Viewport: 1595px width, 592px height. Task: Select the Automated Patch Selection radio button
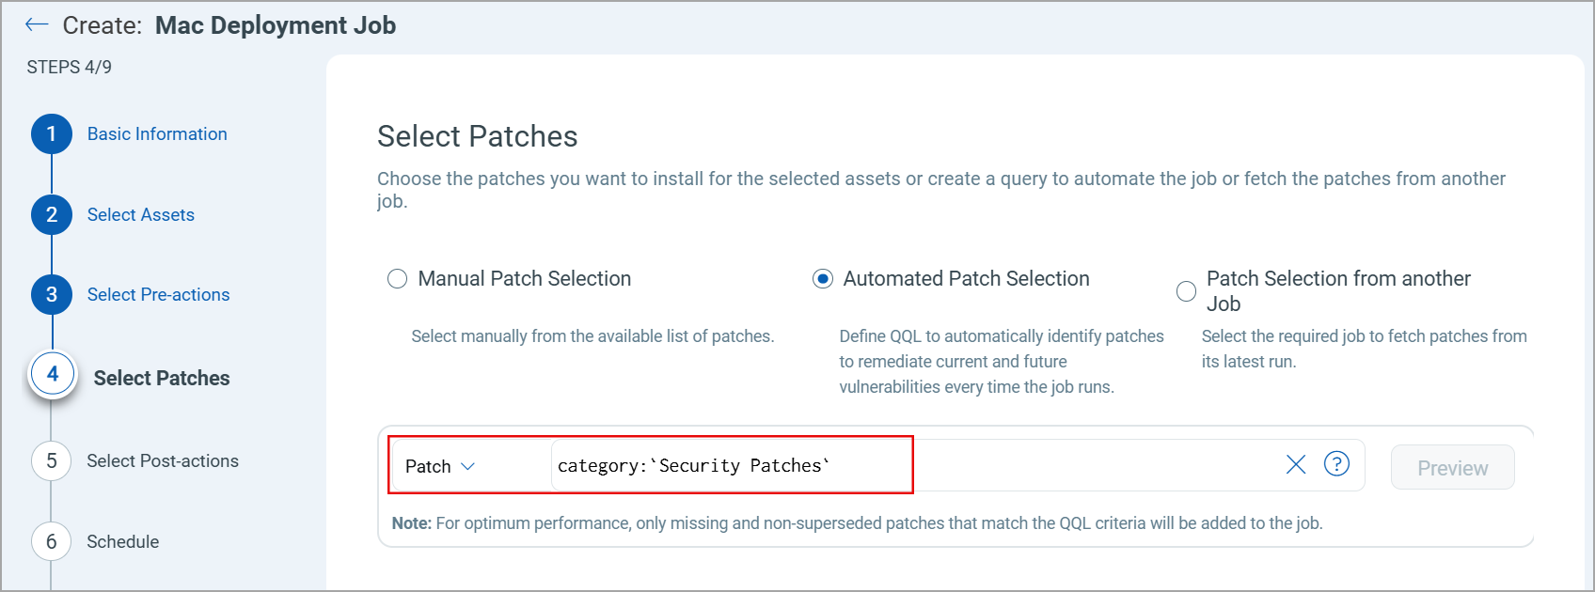coord(823,278)
